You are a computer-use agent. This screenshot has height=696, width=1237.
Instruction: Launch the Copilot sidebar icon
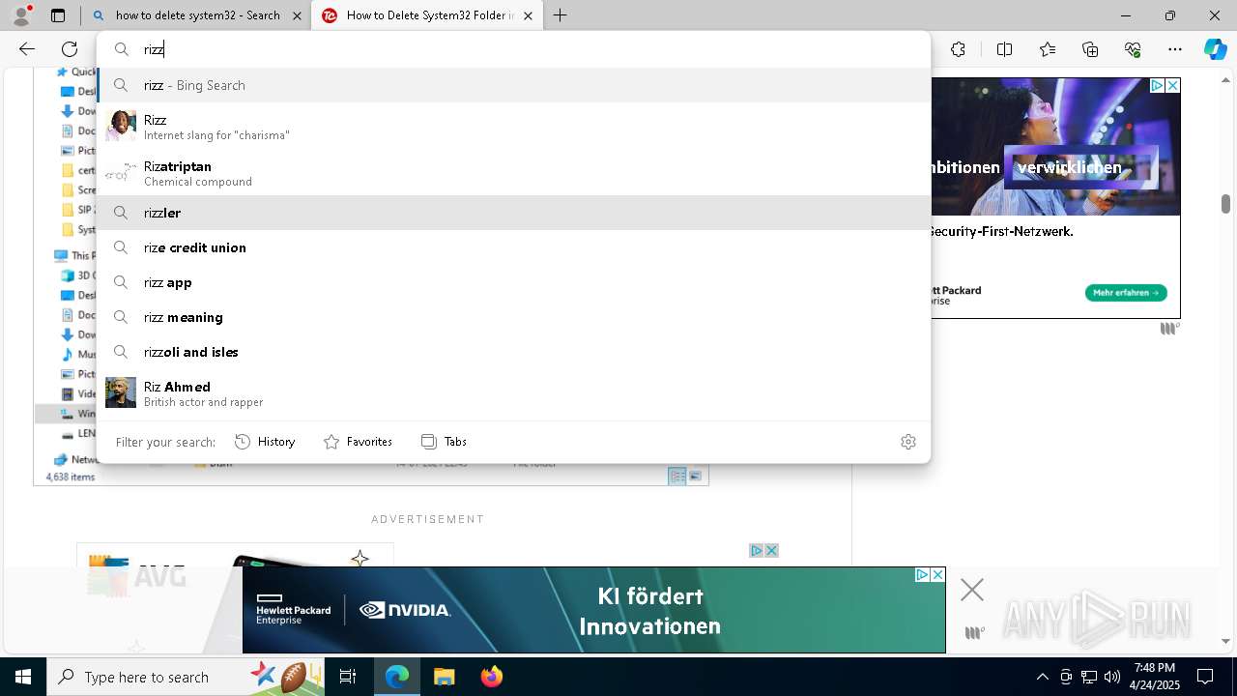1215,49
